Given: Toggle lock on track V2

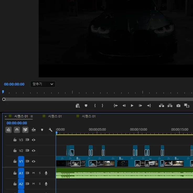Looking at the screenshot, I should 15,151.
